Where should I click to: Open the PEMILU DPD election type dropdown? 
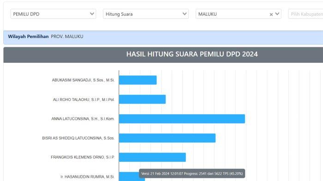coord(53,14)
